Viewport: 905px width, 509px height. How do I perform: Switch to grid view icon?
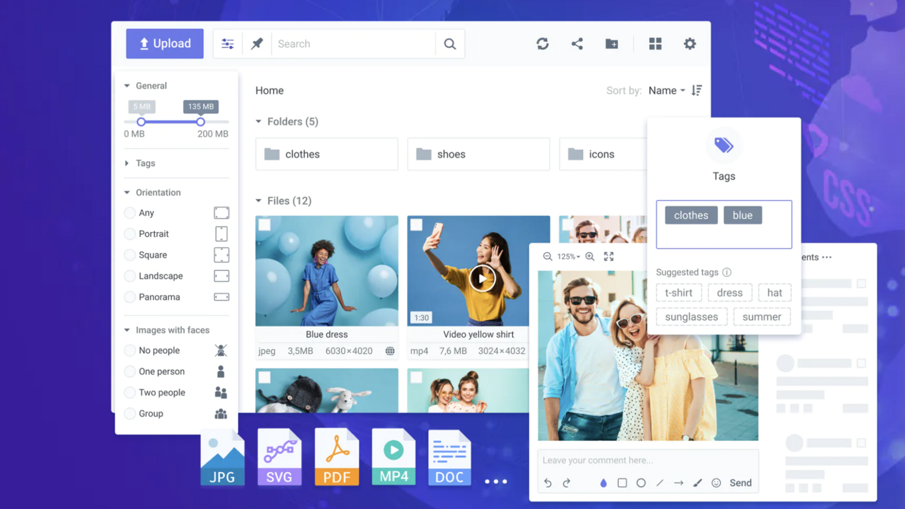[655, 44]
